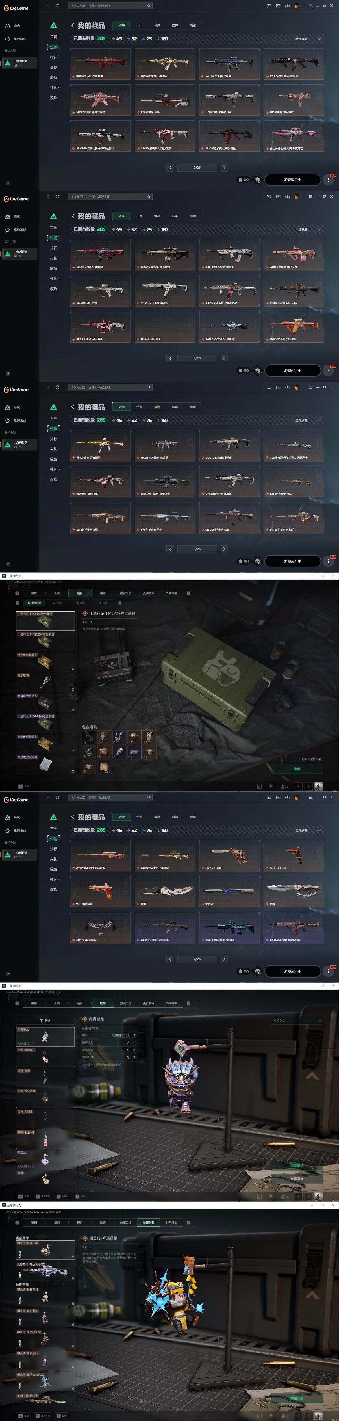This screenshot has width=339, height=1421.
Task: Open the mail envelope icon in the 3/25 window header
Action: point(278,387)
